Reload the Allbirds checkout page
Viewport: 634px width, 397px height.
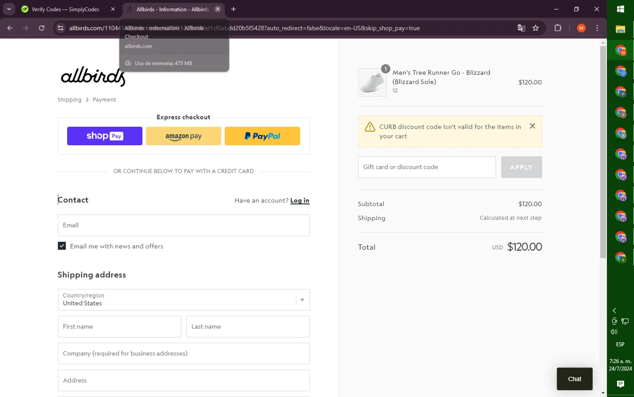coord(41,28)
